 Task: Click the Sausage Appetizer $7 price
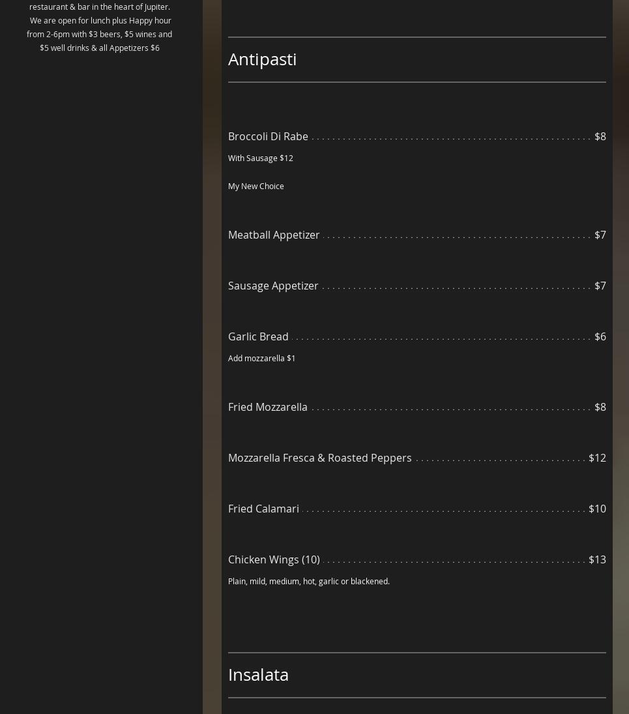pyautogui.click(x=600, y=286)
